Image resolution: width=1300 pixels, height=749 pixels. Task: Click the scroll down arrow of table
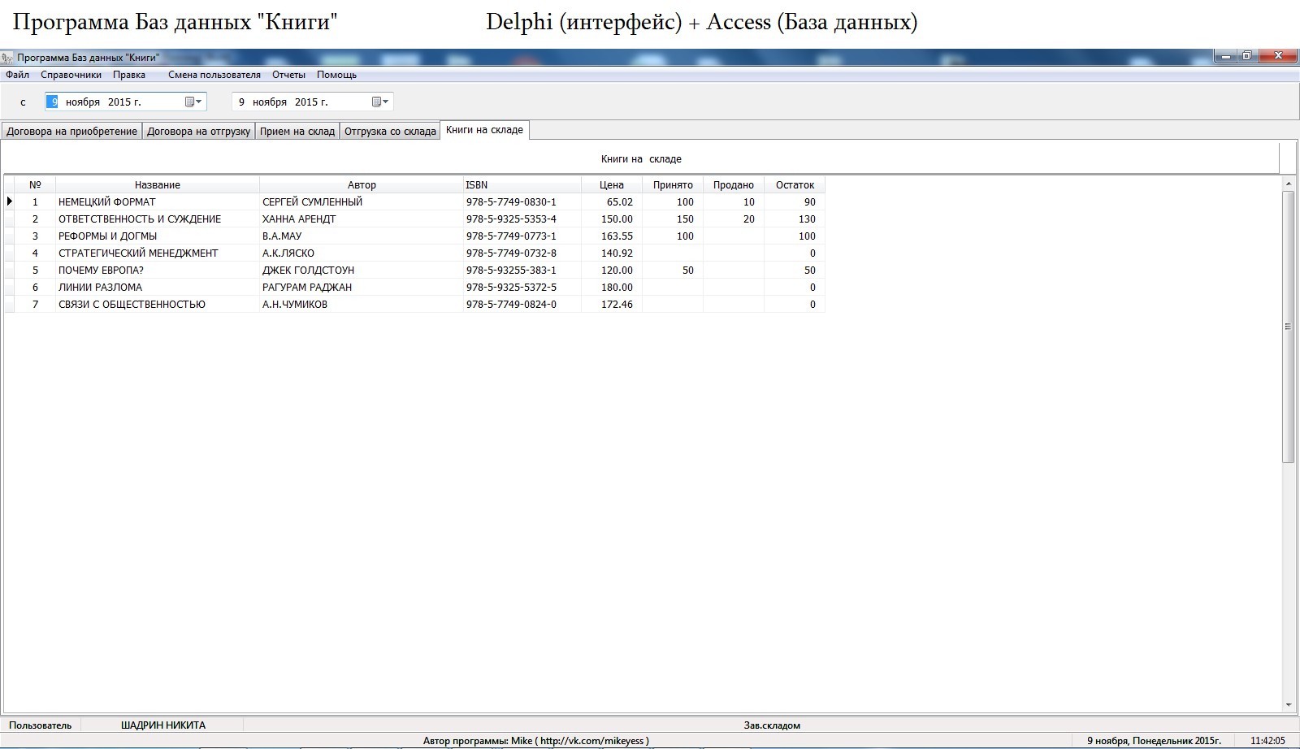click(1288, 705)
